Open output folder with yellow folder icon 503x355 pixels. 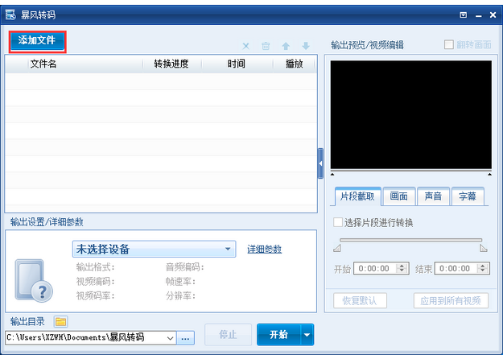(x=60, y=321)
